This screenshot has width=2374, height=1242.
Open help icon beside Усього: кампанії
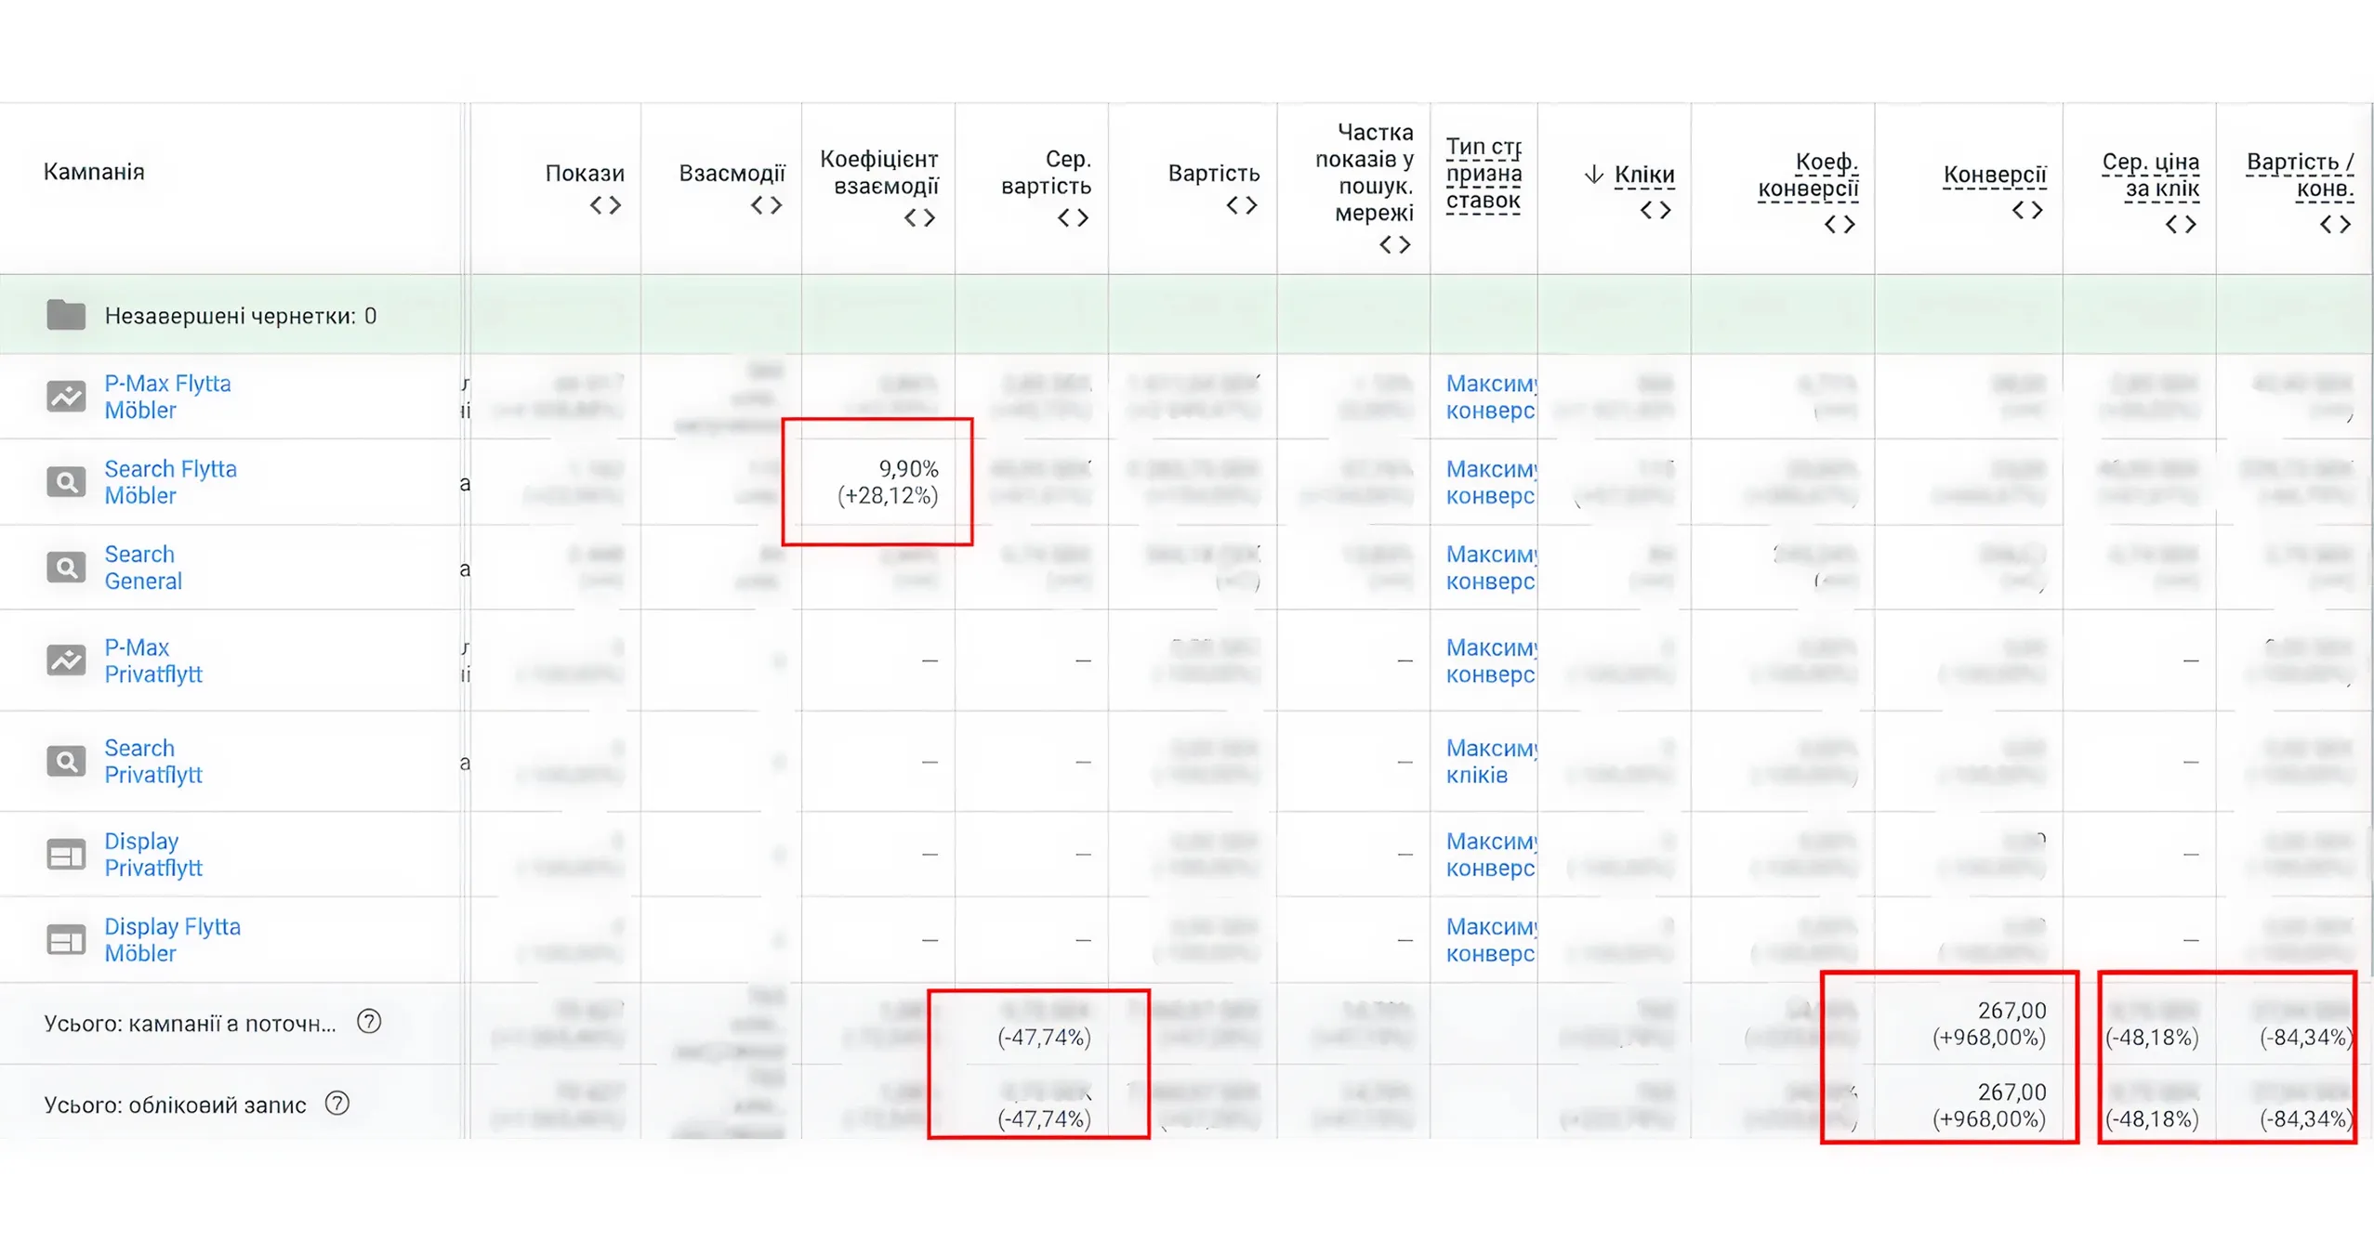[369, 1022]
